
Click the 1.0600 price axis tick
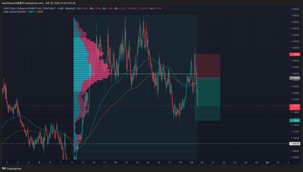295,151
